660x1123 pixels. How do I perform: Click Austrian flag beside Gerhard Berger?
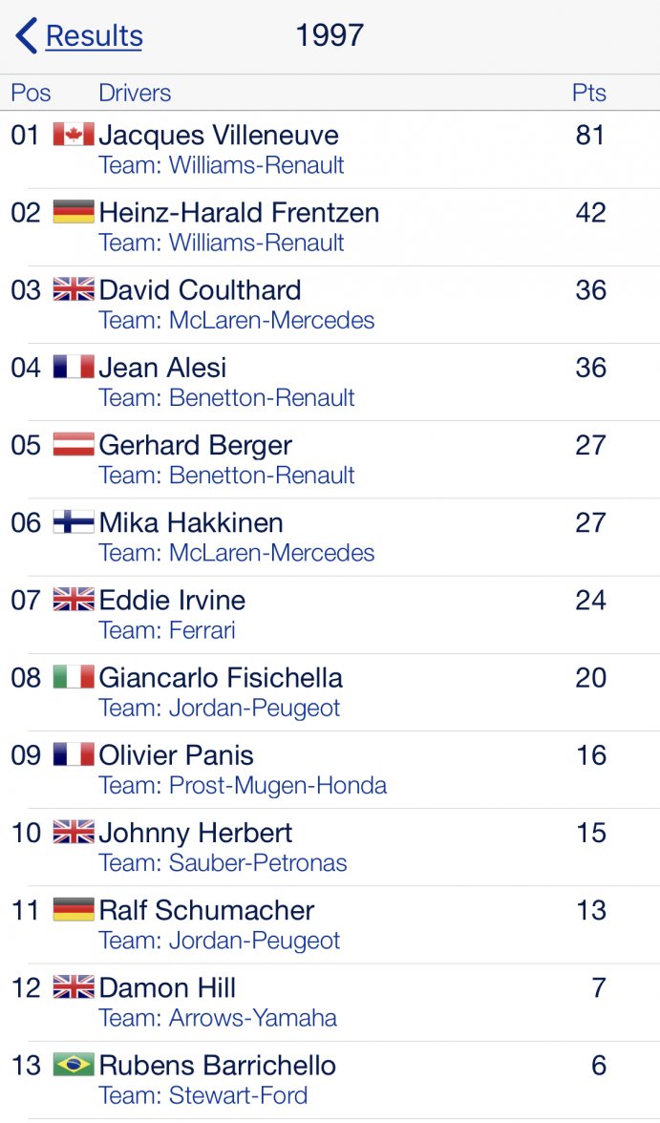[x=74, y=445]
